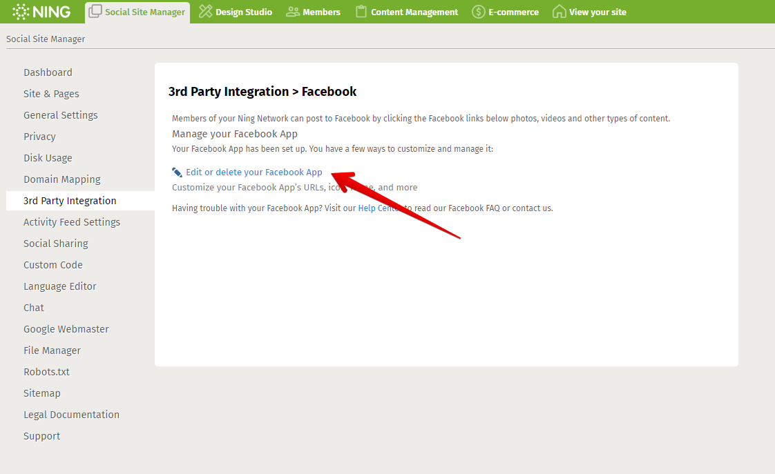Image resolution: width=775 pixels, height=474 pixels.
Task: Click the 'Your Facebook App has been set up' text
Action: tap(333, 149)
